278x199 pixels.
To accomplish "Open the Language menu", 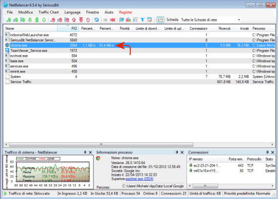I will pyautogui.click(x=72, y=12).
